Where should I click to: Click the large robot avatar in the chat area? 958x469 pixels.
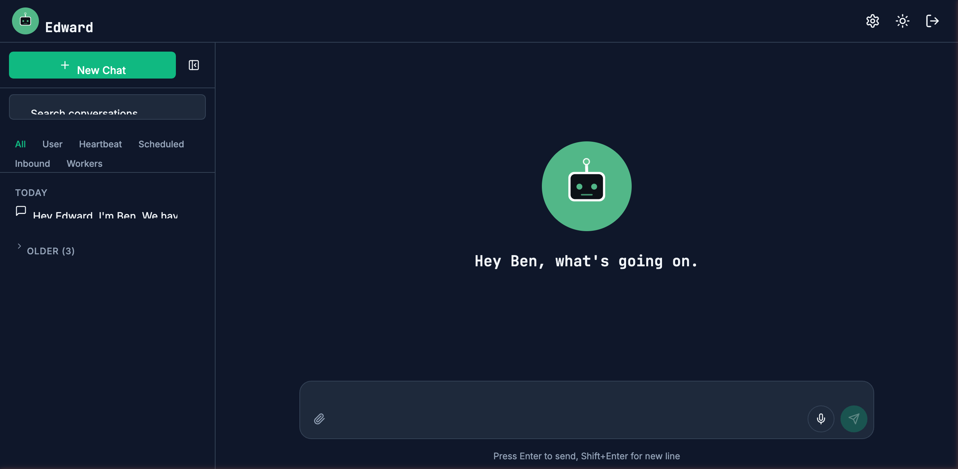coord(586,186)
